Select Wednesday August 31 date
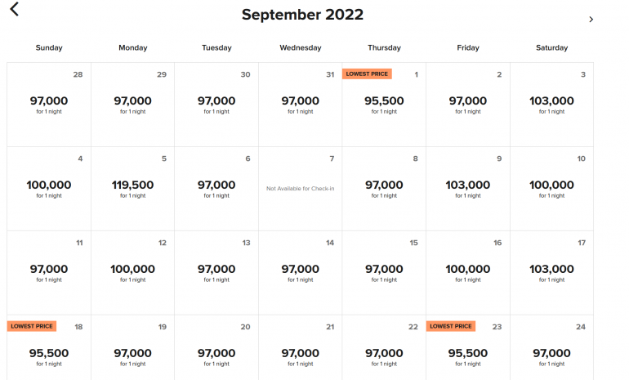The width and height of the screenshot is (629, 380). click(x=300, y=105)
